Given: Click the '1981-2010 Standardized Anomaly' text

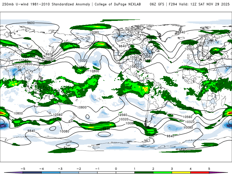Looking at the screenshot, I should pos(60,4).
